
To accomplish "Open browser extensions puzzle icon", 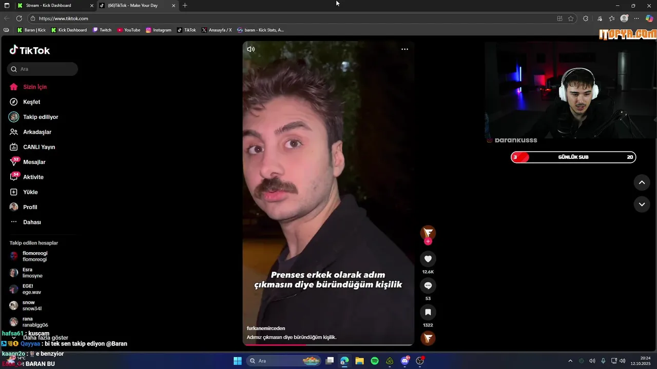I will point(586,18).
